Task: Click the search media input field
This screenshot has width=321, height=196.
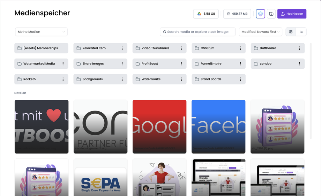Action: [x=198, y=32]
